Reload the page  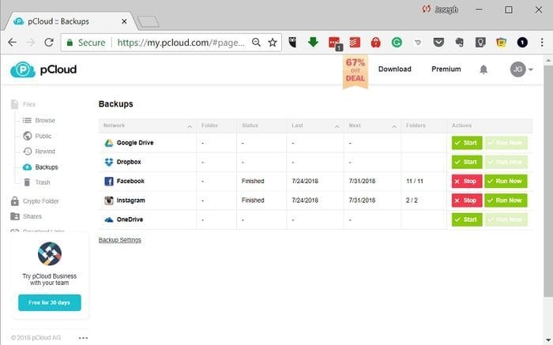pos(49,43)
